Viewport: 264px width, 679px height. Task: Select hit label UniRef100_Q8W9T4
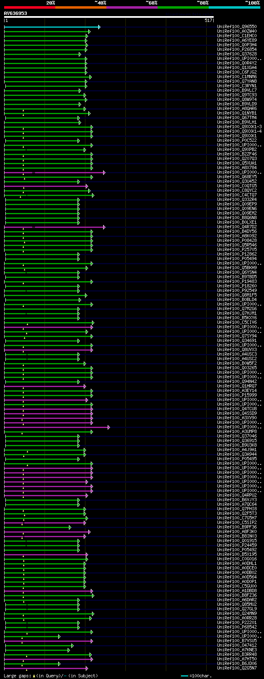coord(237,100)
